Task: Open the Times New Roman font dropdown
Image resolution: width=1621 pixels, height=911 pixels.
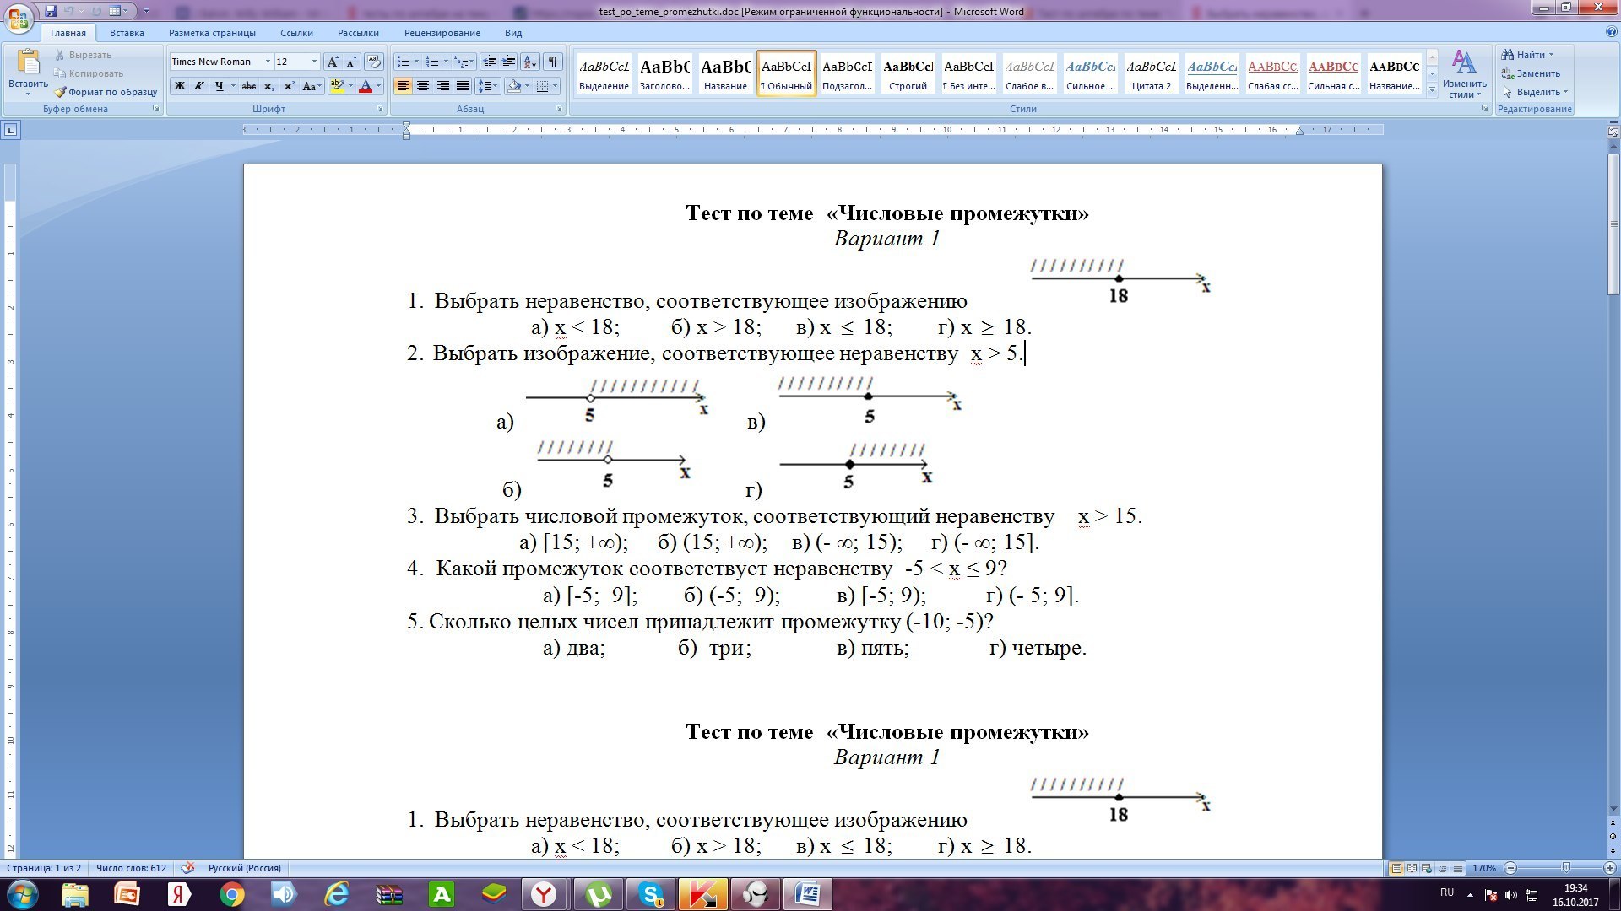Action: pyautogui.click(x=268, y=62)
